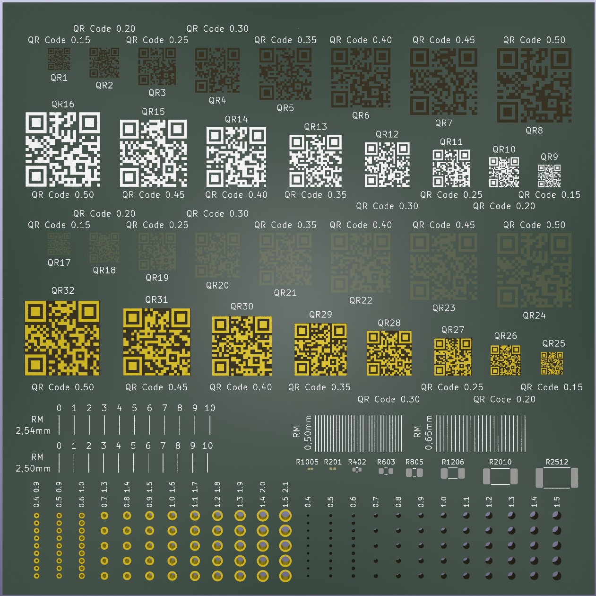The image size is (596, 596).
Task: Click the dark QR8 code pattern
Action: coord(534,86)
